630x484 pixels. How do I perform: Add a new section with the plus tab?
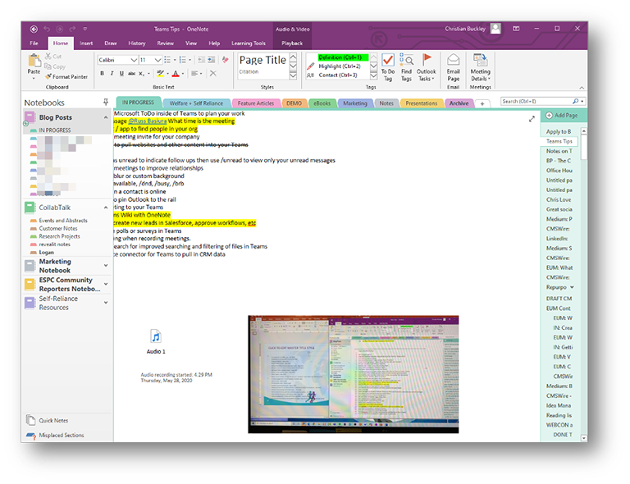482,103
